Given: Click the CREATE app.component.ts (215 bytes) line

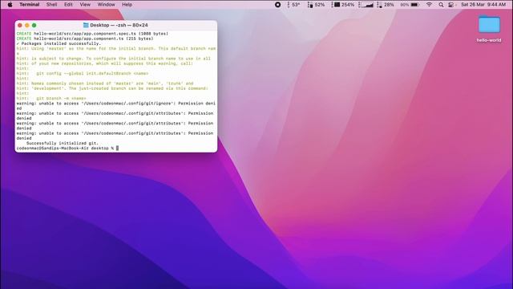Looking at the screenshot, I should 85,39.
